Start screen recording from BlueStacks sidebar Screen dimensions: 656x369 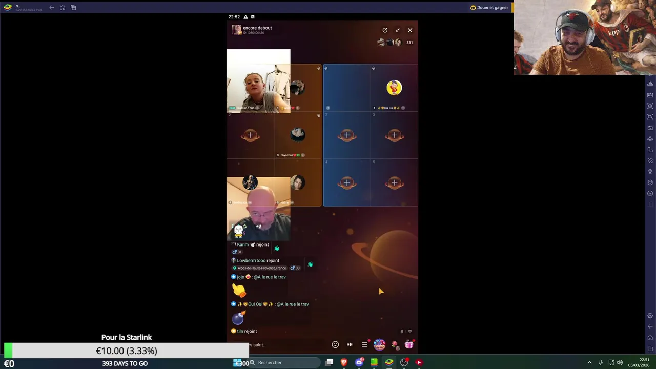tap(650, 117)
